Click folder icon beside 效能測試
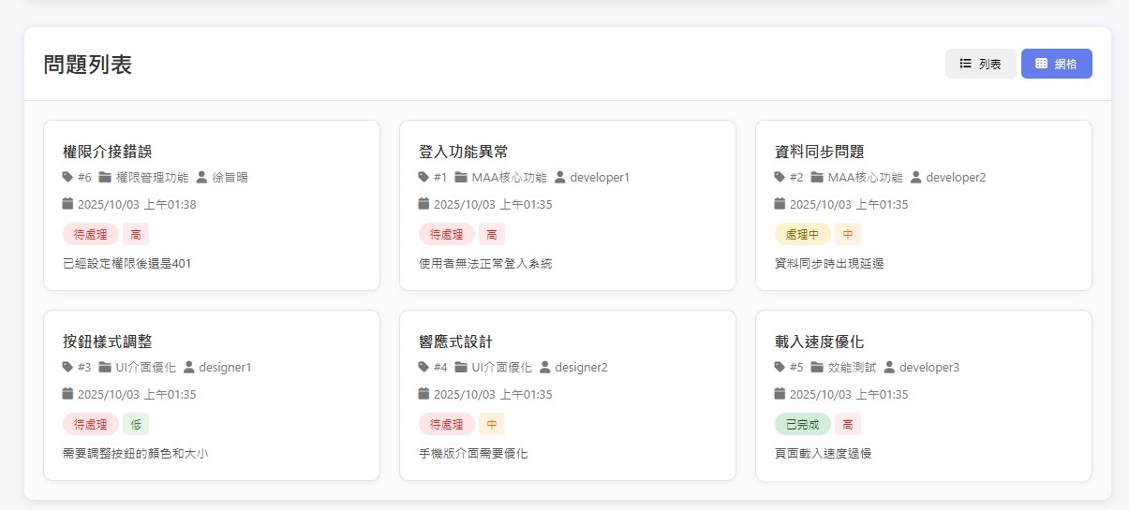 tap(817, 367)
